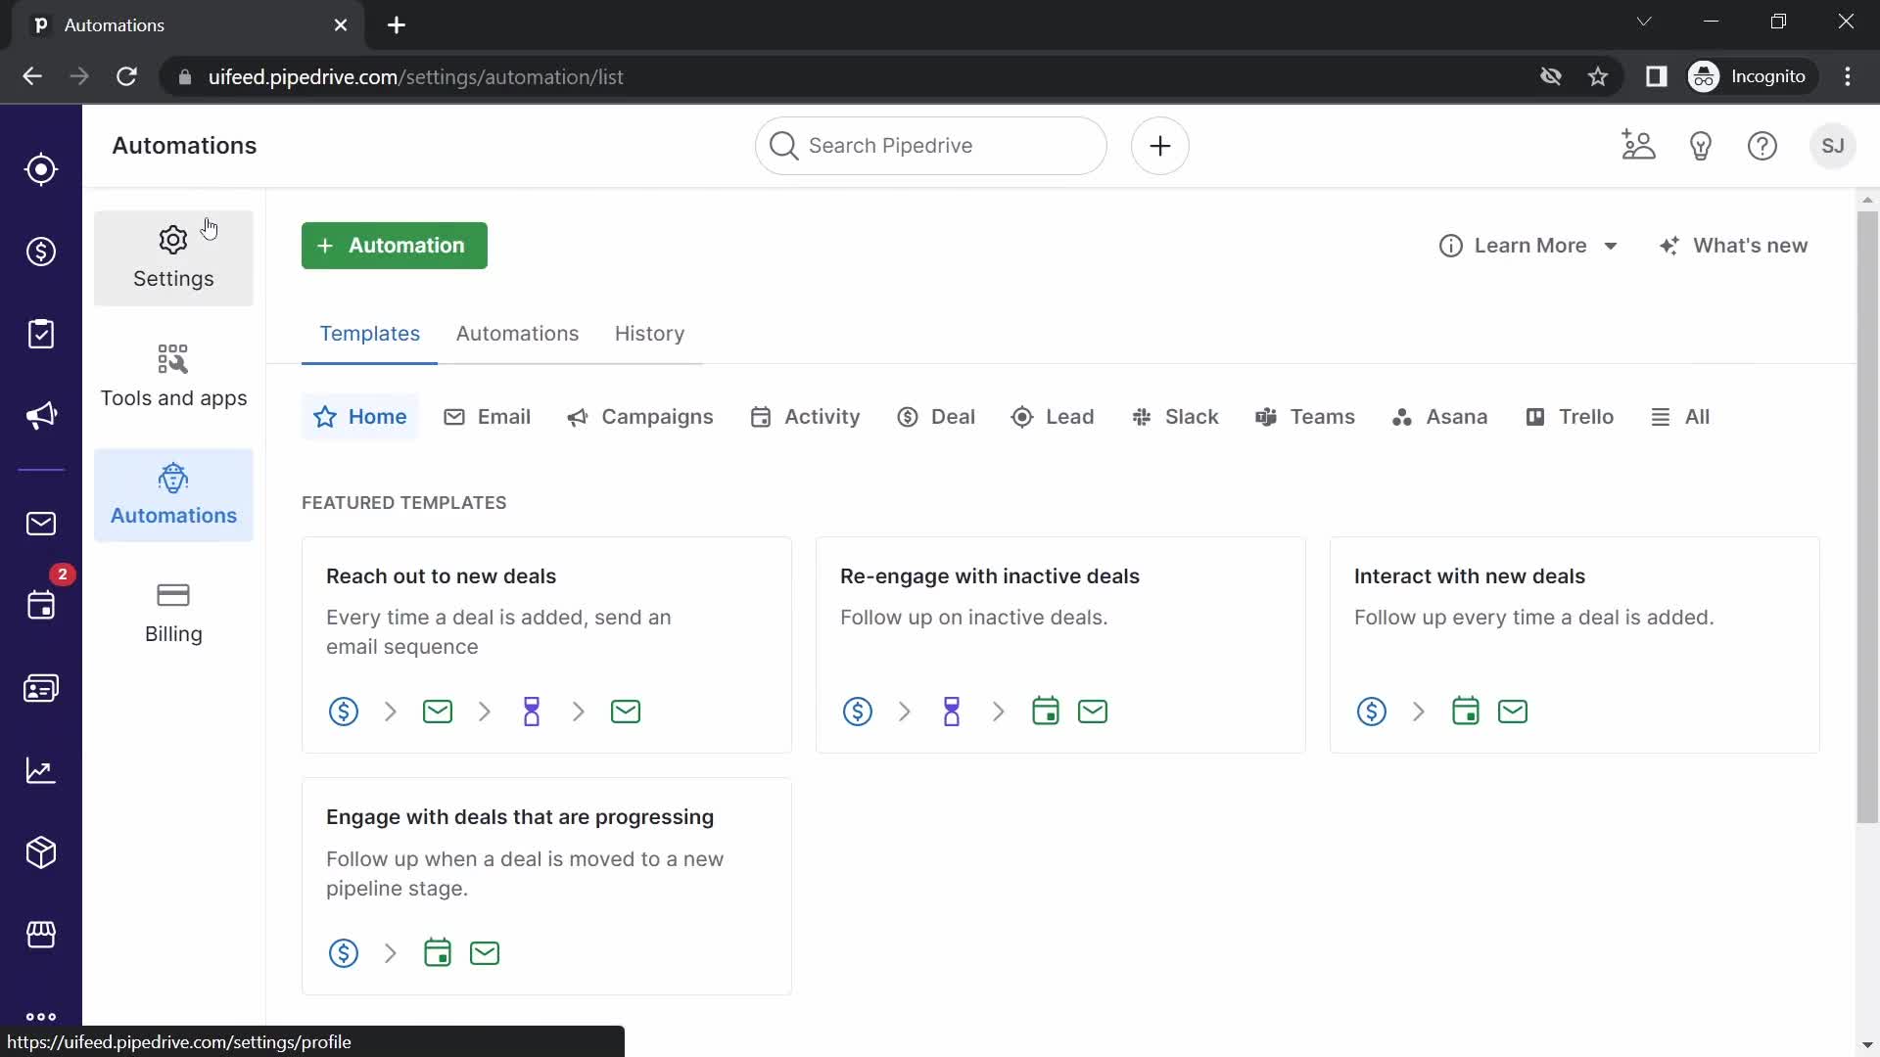Open tab search dropdown chevron
This screenshot has width=1880, height=1057.
point(1644,22)
